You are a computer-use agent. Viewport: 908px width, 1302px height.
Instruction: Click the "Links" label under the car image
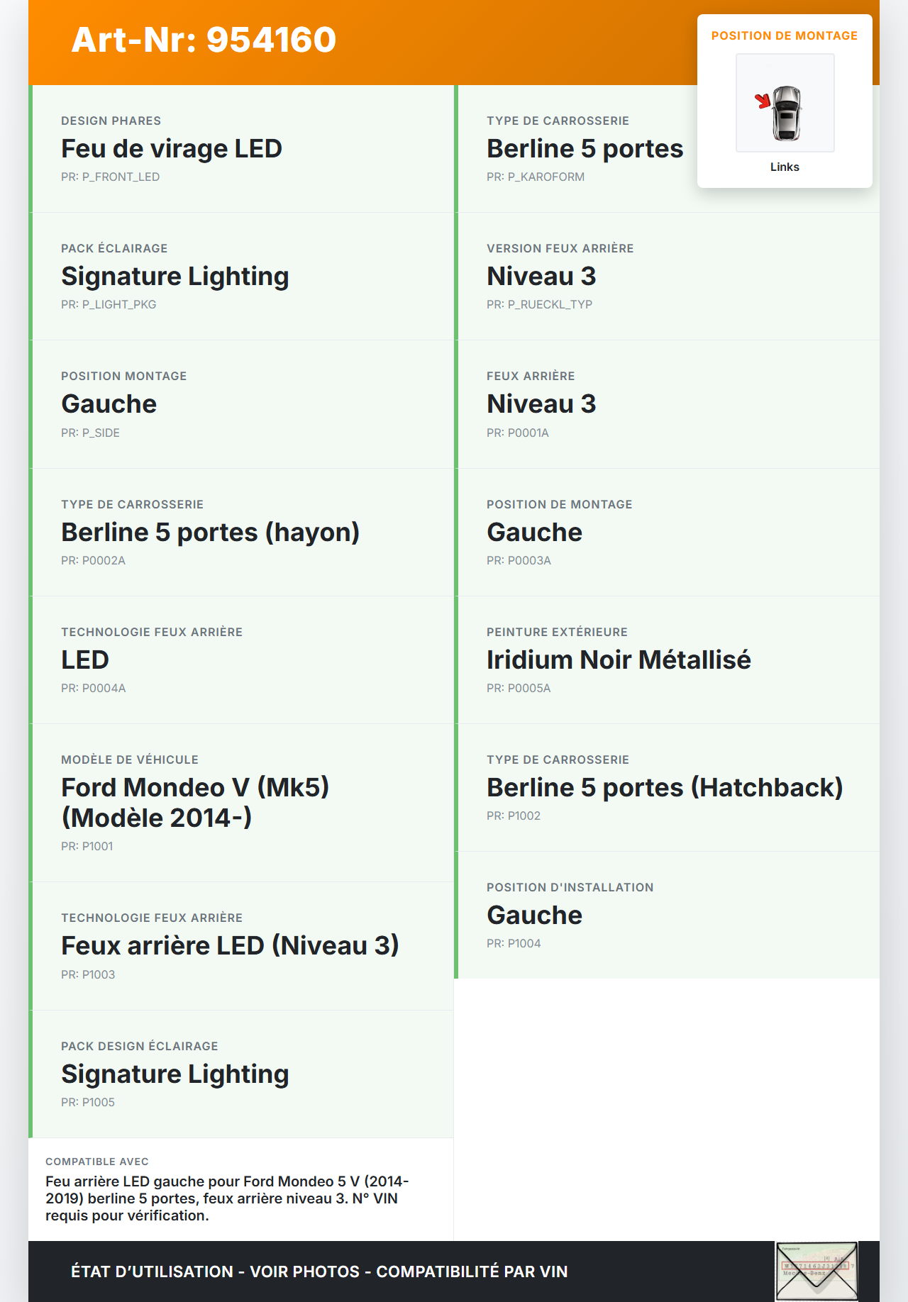[x=785, y=167]
